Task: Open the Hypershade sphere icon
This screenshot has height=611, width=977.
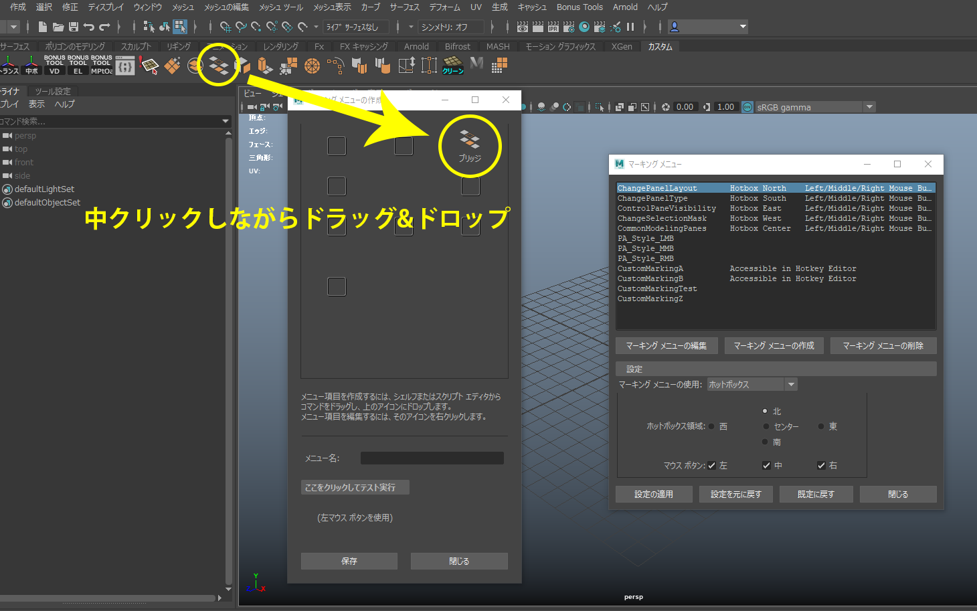Action: pos(584,27)
